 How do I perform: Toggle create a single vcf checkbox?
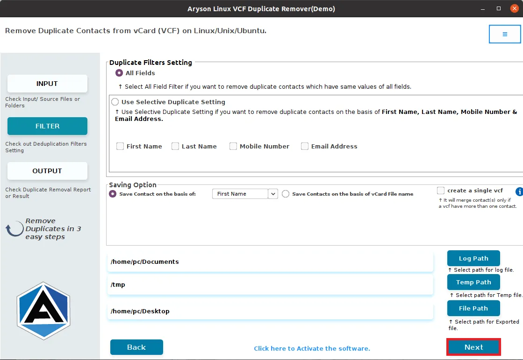point(441,191)
